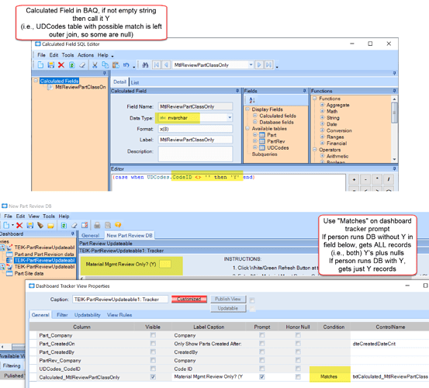Image resolution: width=429 pixels, height=388 pixels.
Task: Click the cut scissors icon
Action: 95,65
